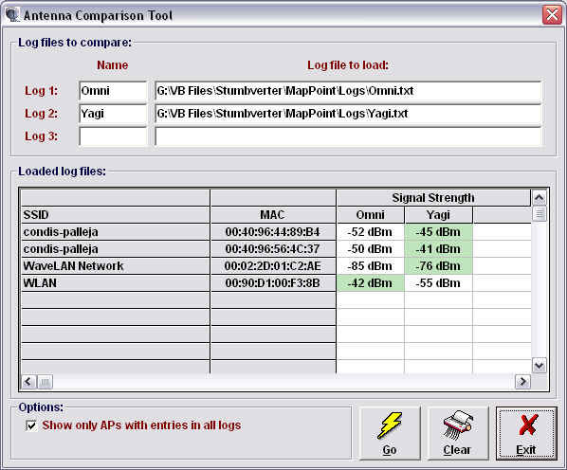Screen dimensions: 567x470
Task: Click the Omni.txt log file path field
Action: [348, 91]
